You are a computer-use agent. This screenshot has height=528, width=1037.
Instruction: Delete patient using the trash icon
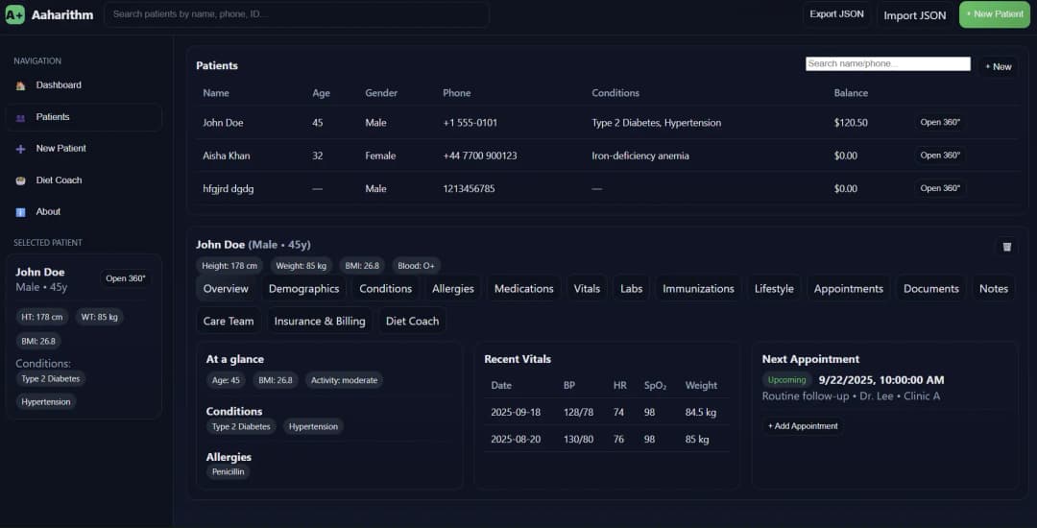pos(1006,247)
